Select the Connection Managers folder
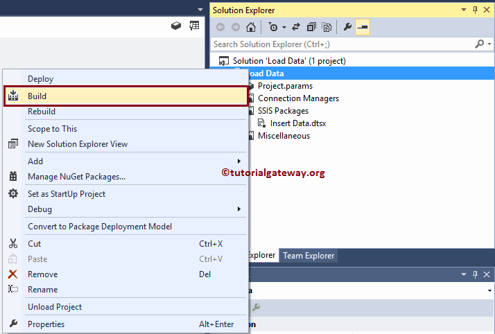 298,98
